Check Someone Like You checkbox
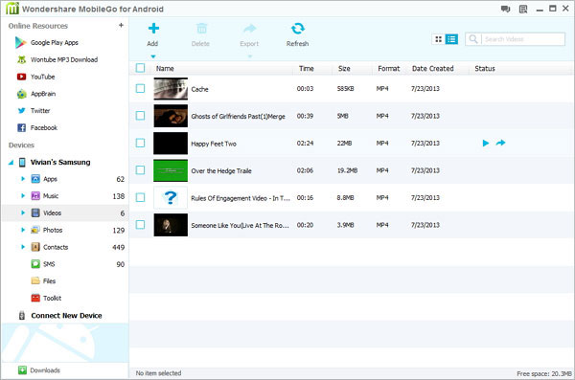Screen dimensions: 575x380 (x=140, y=225)
